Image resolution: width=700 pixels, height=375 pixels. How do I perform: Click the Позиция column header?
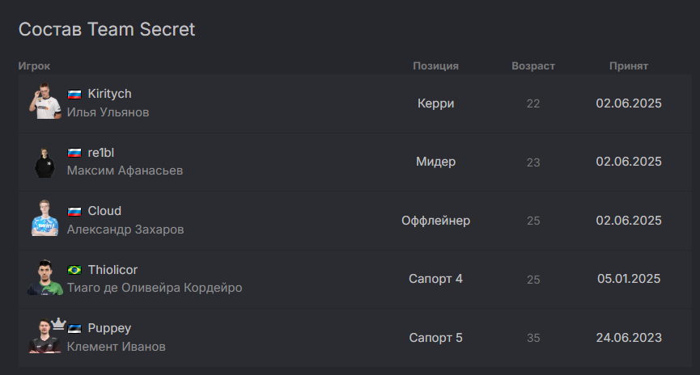click(x=435, y=66)
